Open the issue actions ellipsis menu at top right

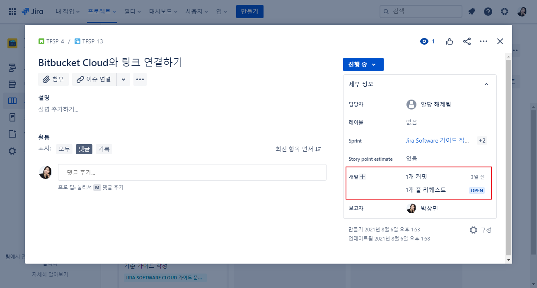click(x=484, y=41)
